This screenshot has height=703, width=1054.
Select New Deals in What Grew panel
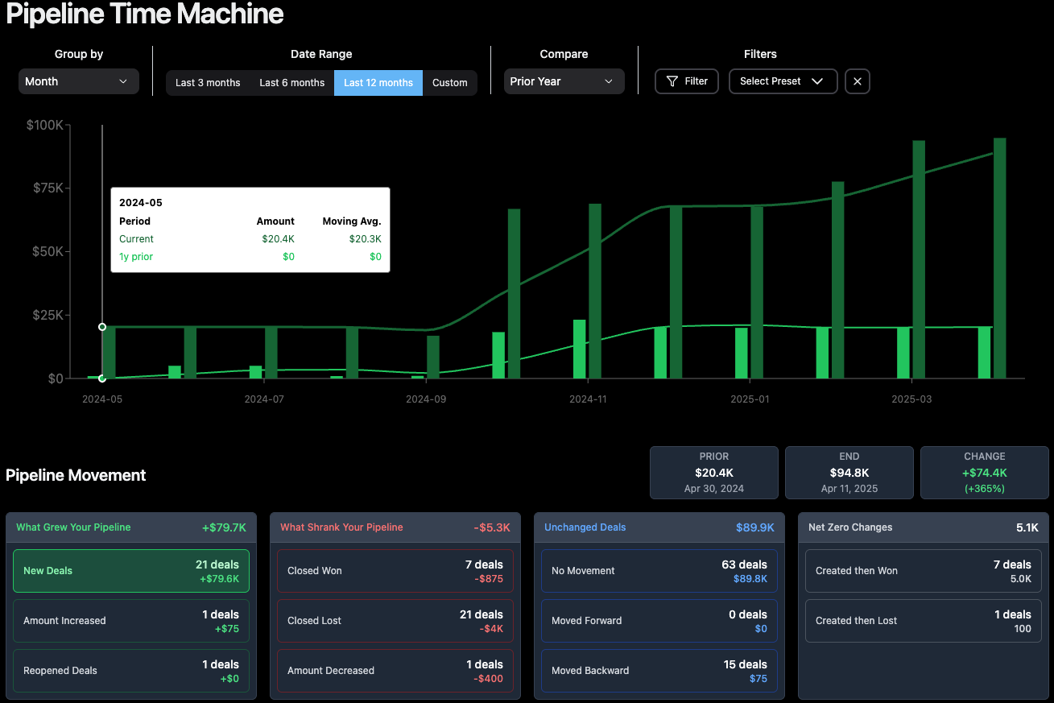(130, 571)
